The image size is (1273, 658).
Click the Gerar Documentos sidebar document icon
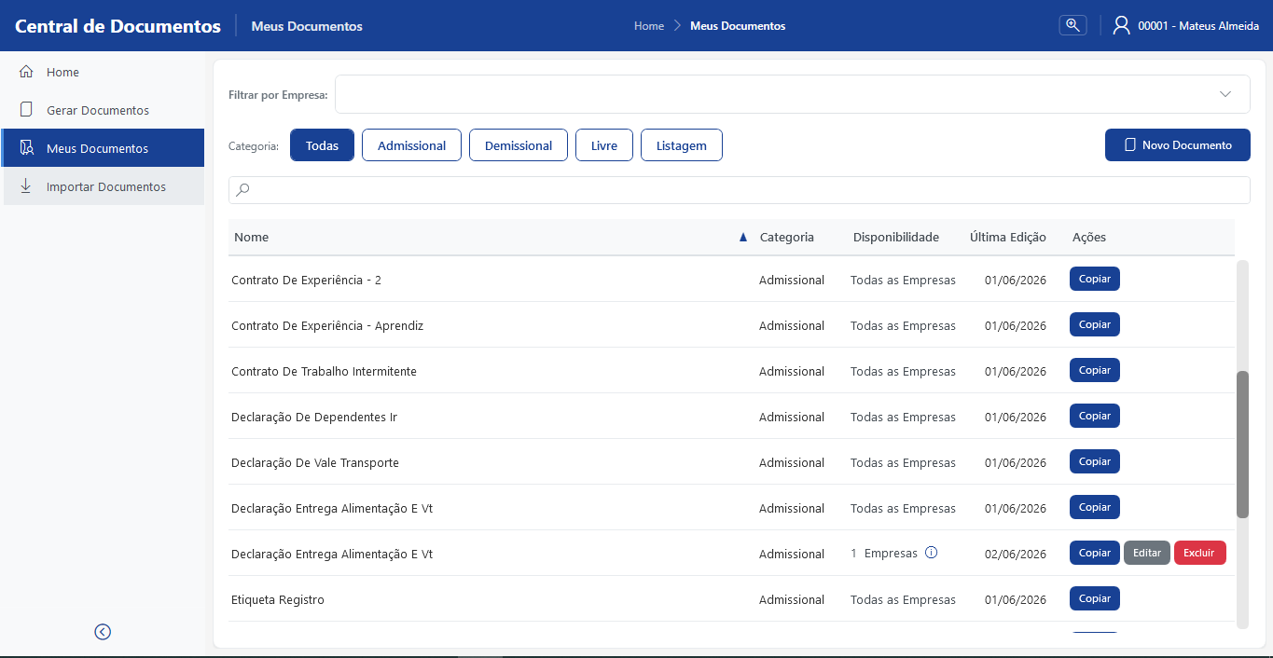(27, 110)
